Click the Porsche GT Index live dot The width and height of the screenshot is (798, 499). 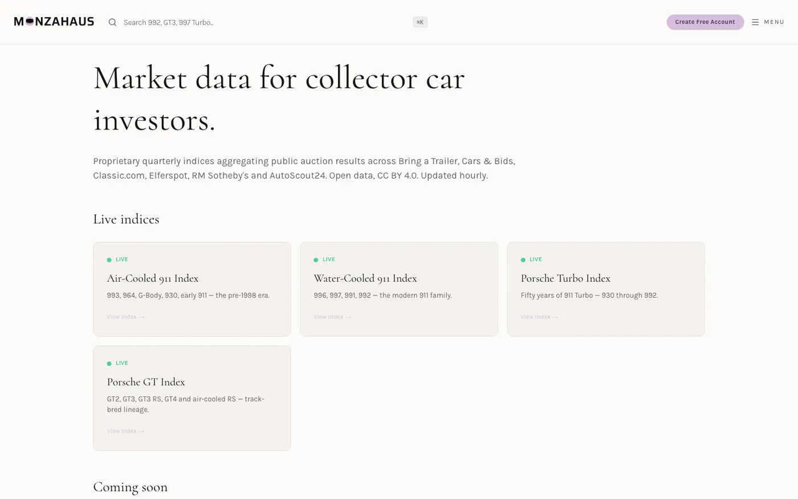109,364
